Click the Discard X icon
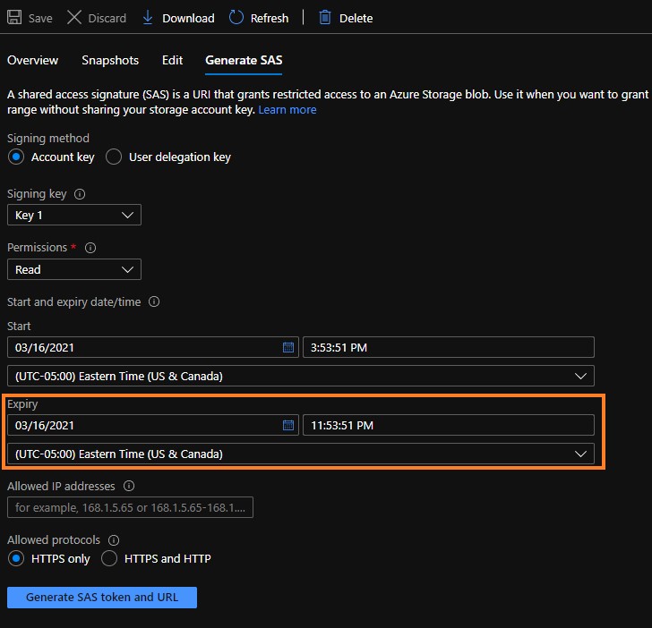Image resolution: width=652 pixels, height=628 pixels. pyautogui.click(x=74, y=18)
